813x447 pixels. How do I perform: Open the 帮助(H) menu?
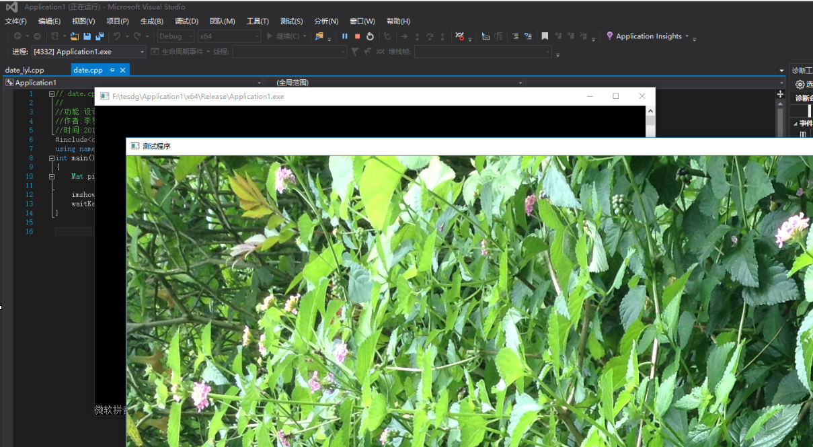(398, 22)
